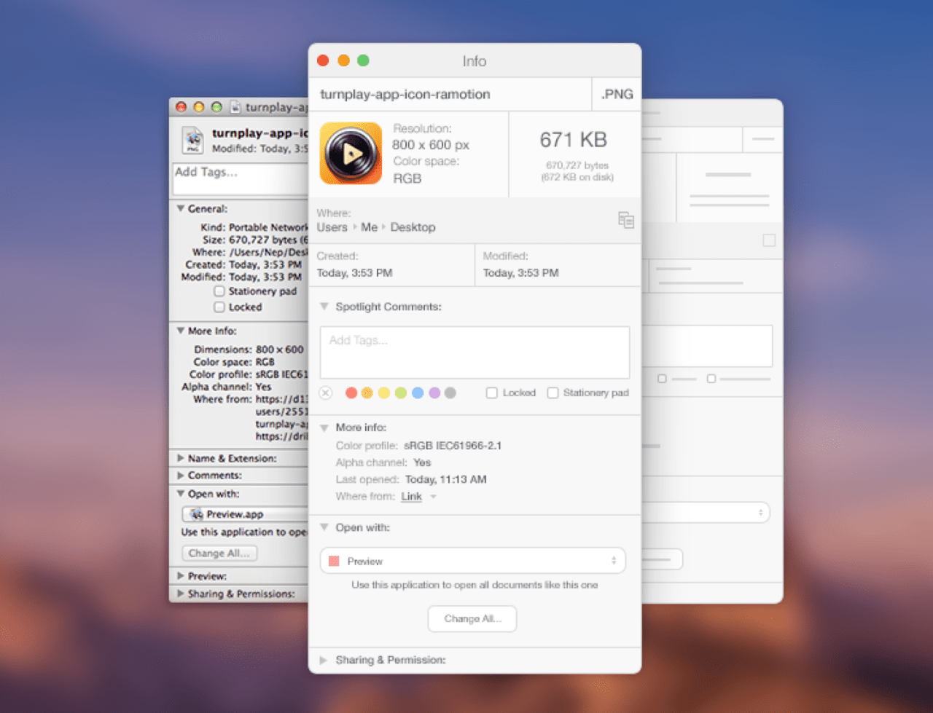Click the clear tag color X icon

[326, 393]
